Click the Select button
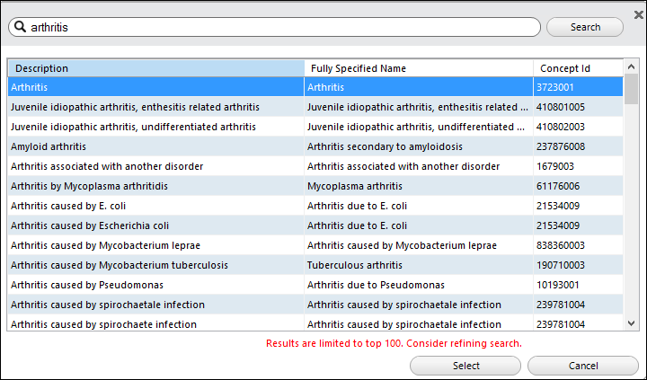Viewport: 647px width, 380px height. click(465, 366)
